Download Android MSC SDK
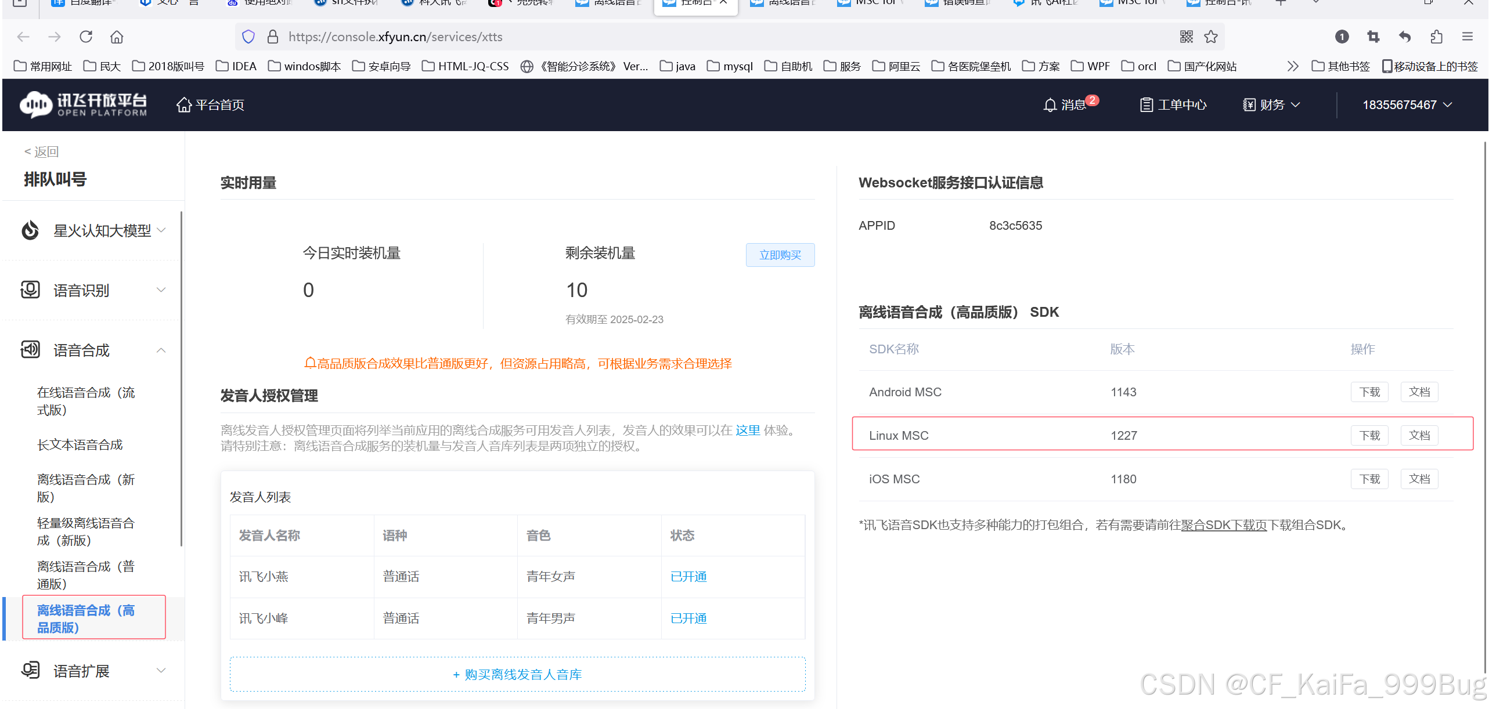 tap(1369, 392)
